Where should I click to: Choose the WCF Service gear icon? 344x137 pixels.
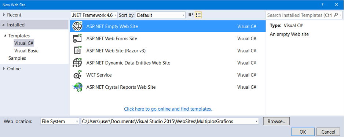click(x=77, y=75)
